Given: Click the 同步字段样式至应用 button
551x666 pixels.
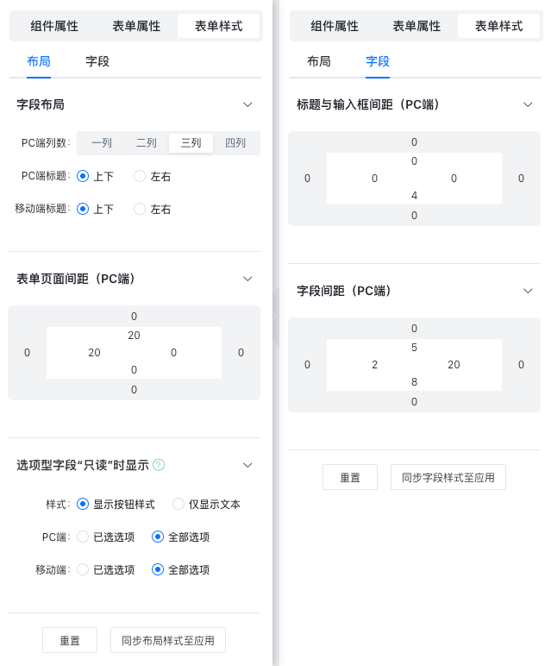Looking at the screenshot, I should pyautogui.click(x=448, y=477).
